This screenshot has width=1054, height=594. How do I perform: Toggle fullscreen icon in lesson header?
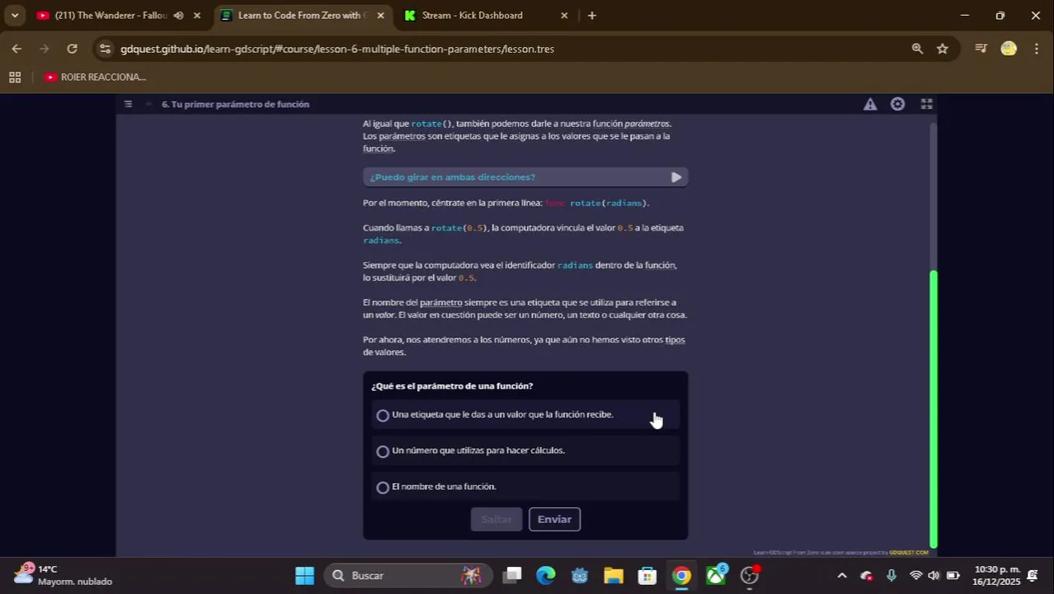tap(926, 104)
